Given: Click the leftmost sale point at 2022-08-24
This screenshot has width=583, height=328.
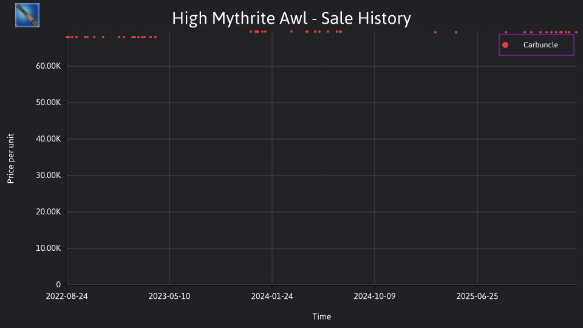Looking at the screenshot, I should click(x=67, y=37).
